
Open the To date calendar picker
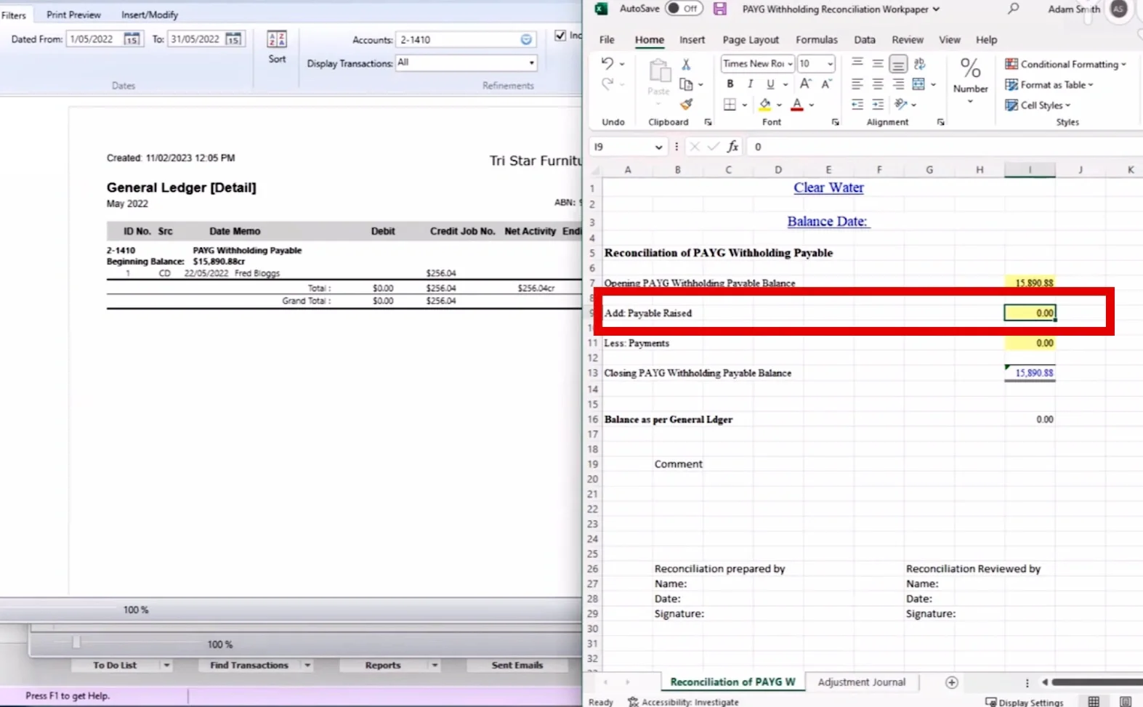tap(233, 39)
